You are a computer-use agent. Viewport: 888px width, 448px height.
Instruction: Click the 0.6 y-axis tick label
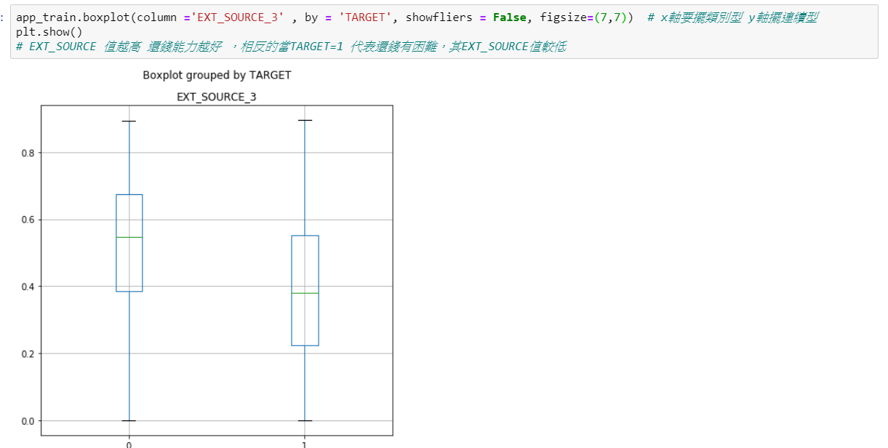coord(28,220)
